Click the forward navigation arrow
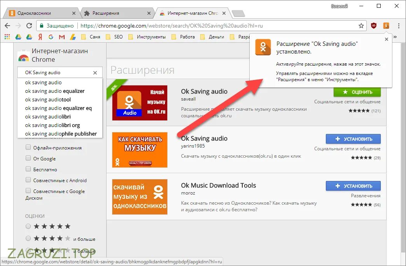 pyautogui.click(x=18, y=26)
